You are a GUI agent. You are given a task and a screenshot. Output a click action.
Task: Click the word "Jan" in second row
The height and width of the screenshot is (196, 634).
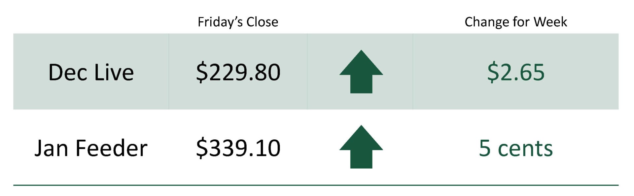pos(52,148)
